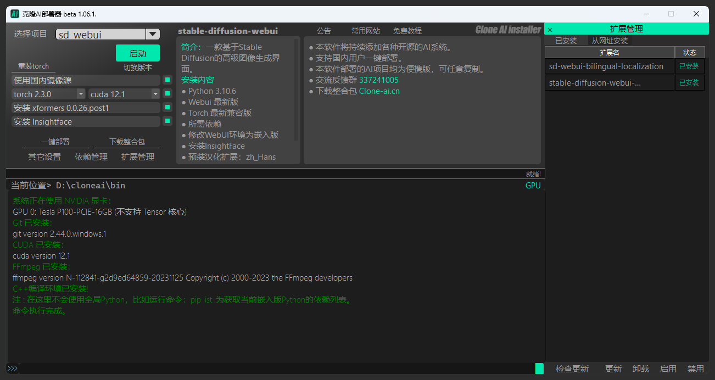Open 扩展管理 section
715x380 pixels.
click(x=138, y=157)
